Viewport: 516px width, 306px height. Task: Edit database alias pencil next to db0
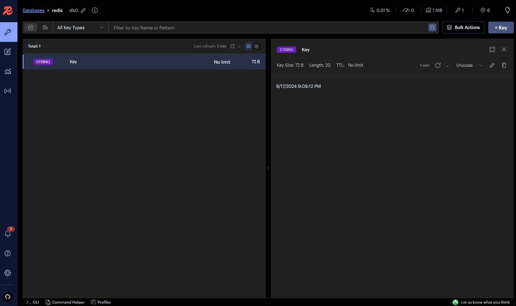pyautogui.click(x=83, y=10)
